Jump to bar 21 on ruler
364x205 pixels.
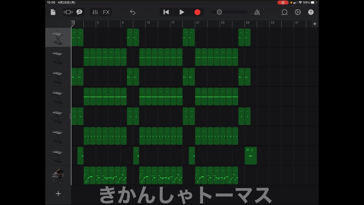[x=197, y=22]
